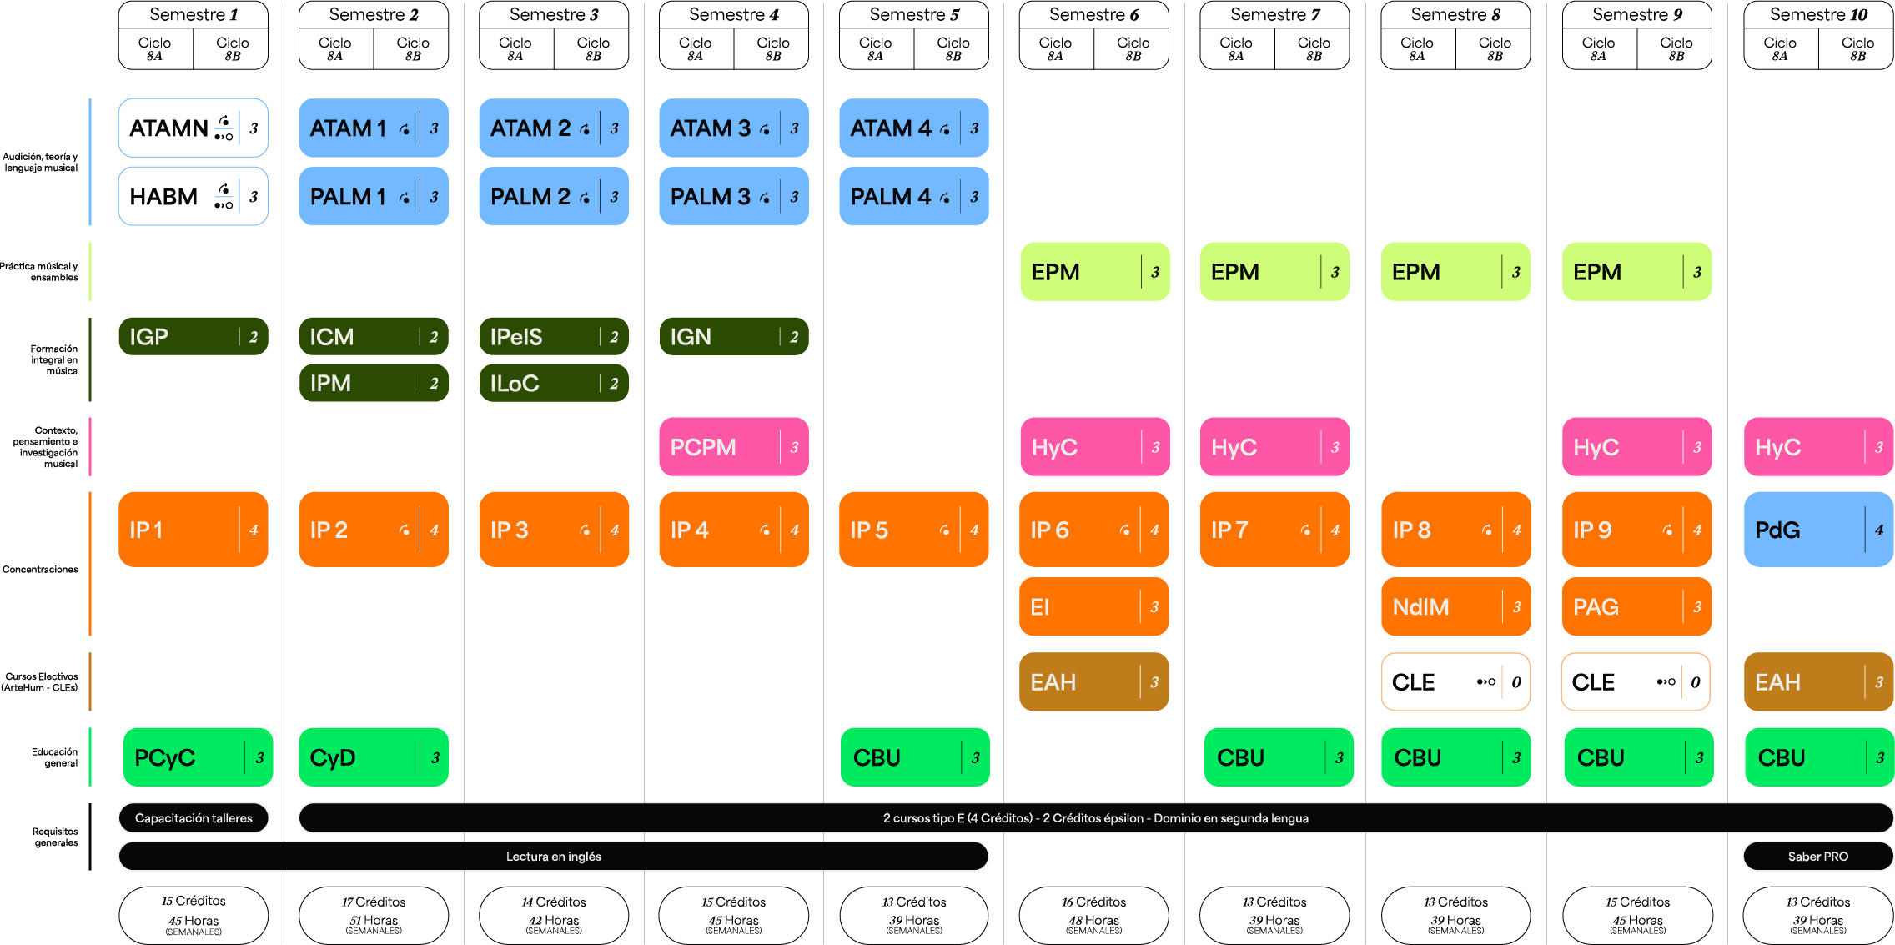Click the dots icon on Semestre 9 CLE card
1895x945 pixels.
(1666, 682)
